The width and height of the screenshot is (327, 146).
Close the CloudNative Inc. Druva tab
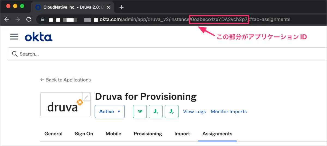pyautogui.click(x=109, y=8)
